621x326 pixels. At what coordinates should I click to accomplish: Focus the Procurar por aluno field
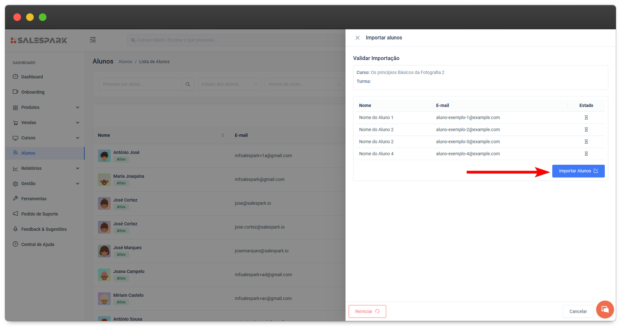(141, 85)
